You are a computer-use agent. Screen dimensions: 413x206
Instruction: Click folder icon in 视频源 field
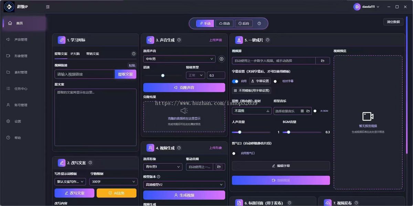[x=323, y=61]
